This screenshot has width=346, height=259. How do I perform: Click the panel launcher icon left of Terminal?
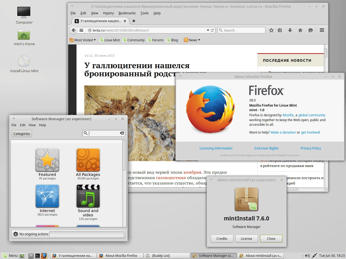31,255
